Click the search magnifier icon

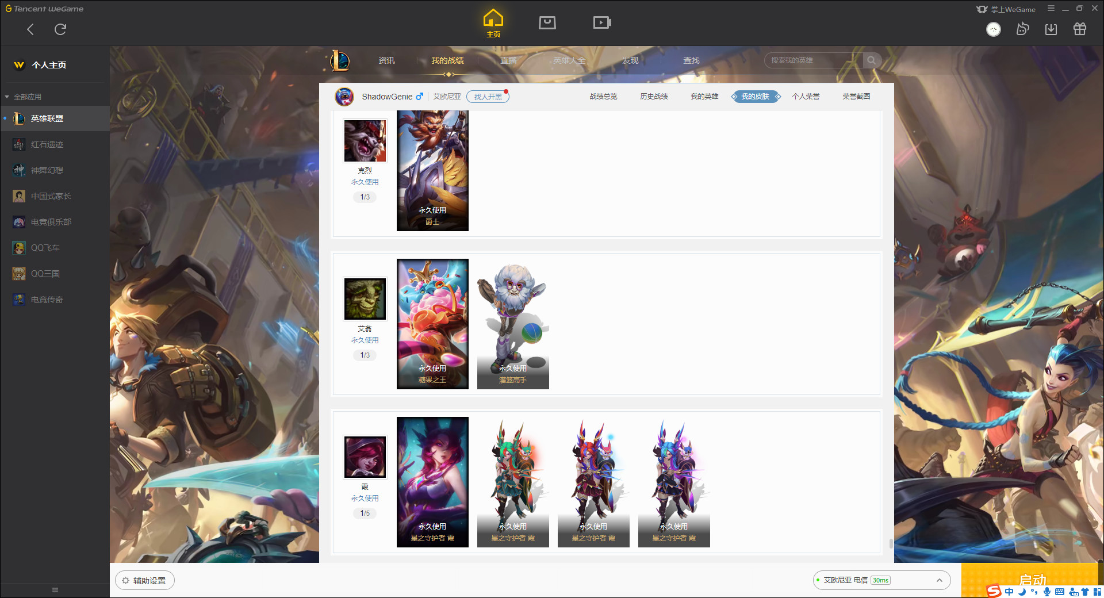pyautogui.click(x=872, y=60)
